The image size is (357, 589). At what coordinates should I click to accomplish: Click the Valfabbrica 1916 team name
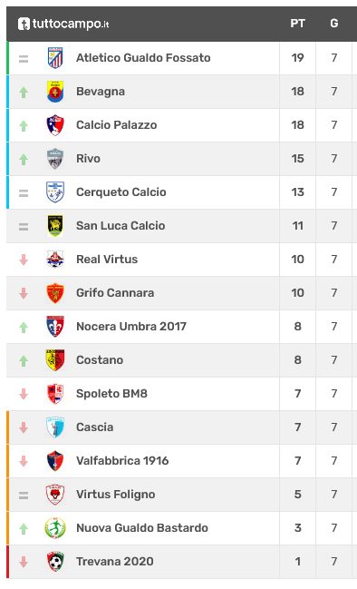(122, 460)
